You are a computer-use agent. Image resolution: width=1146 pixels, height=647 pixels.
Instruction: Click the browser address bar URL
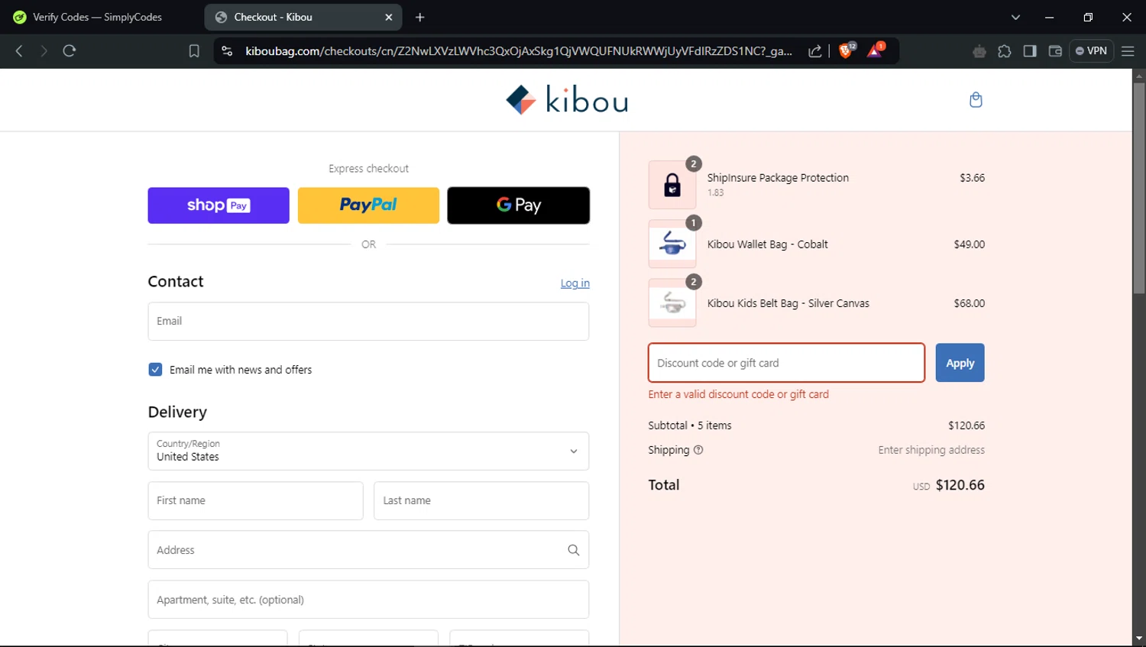pyautogui.click(x=519, y=51)
